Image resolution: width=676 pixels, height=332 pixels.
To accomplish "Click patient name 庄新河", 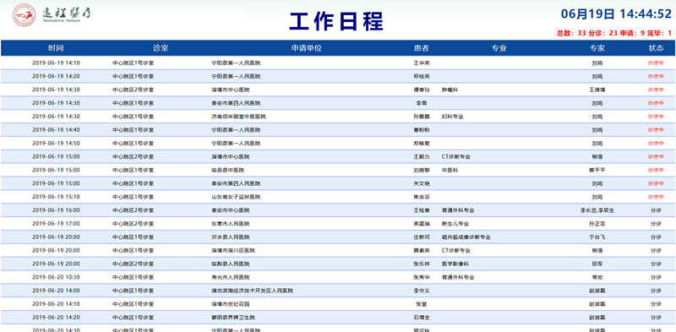I will click(x=422, y=237).
